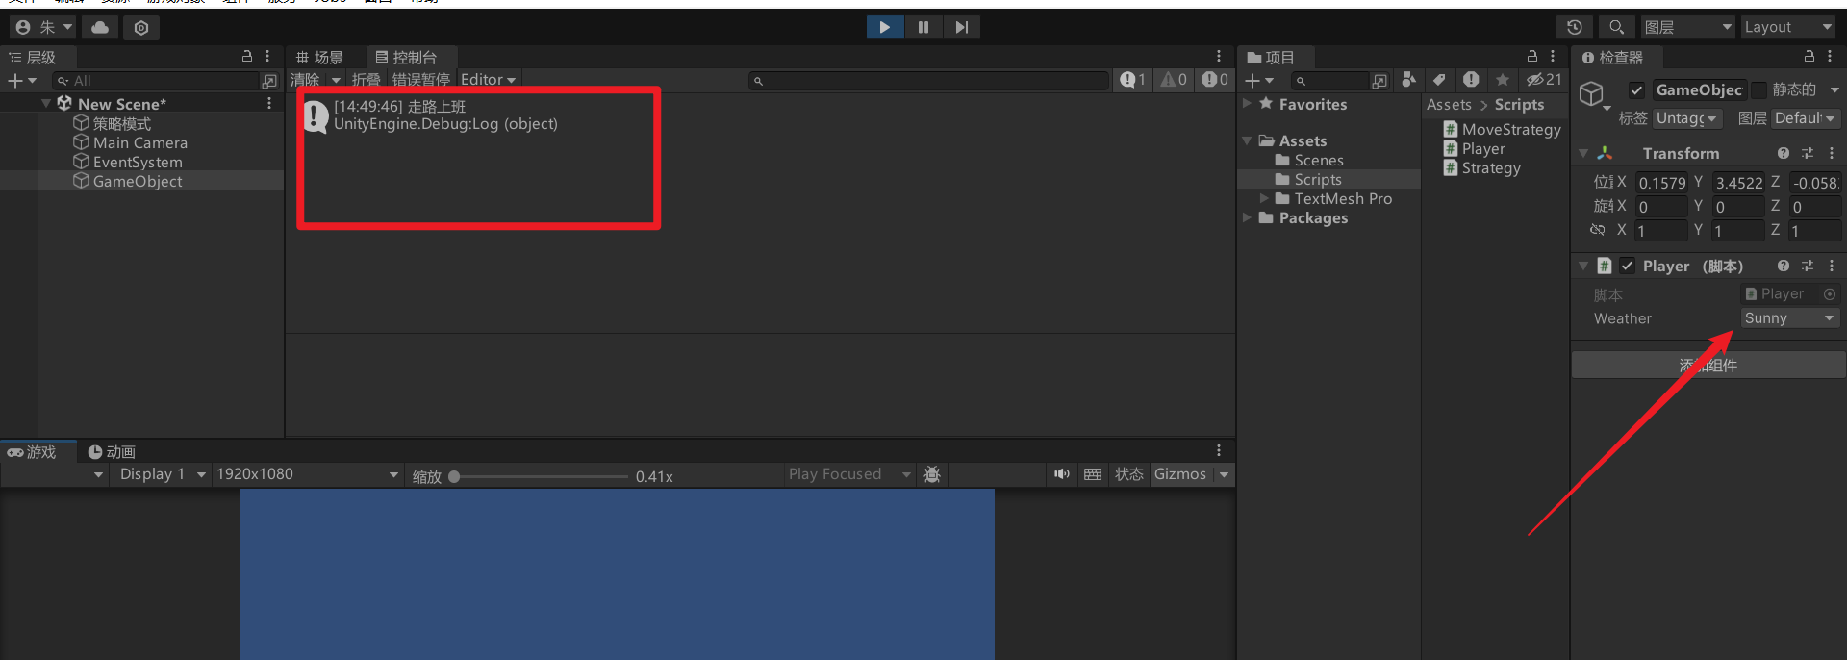The height and width of the screenshot is (660, 1847).
Task: Toggle 错误暂停 error pause
Action: pyautogui.click(x=420, y=80)
